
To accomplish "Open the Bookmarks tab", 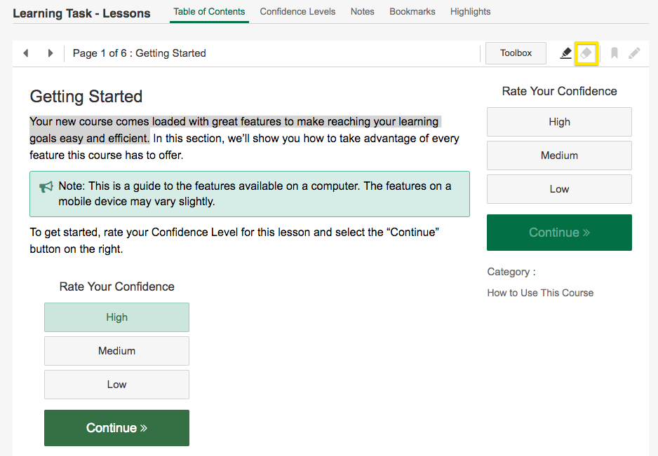I will click(x=412, y=11).
